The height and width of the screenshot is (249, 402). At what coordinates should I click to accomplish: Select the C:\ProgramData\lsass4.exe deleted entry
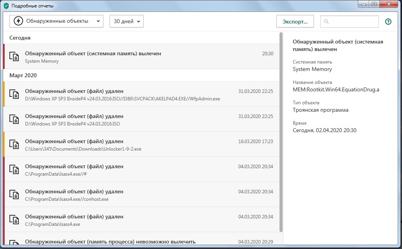pos(141,220)
